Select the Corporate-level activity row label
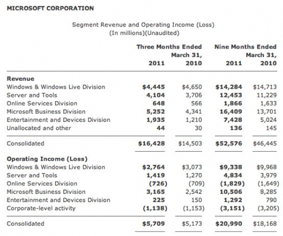Viewport: 283px width, 236px height. (41, 208)
